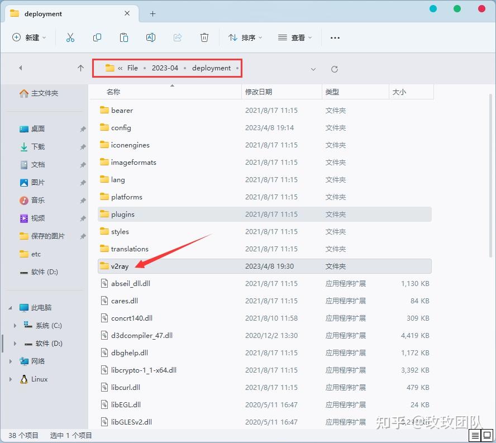Select the config folder
496x443 pixels.
point(264,128)
